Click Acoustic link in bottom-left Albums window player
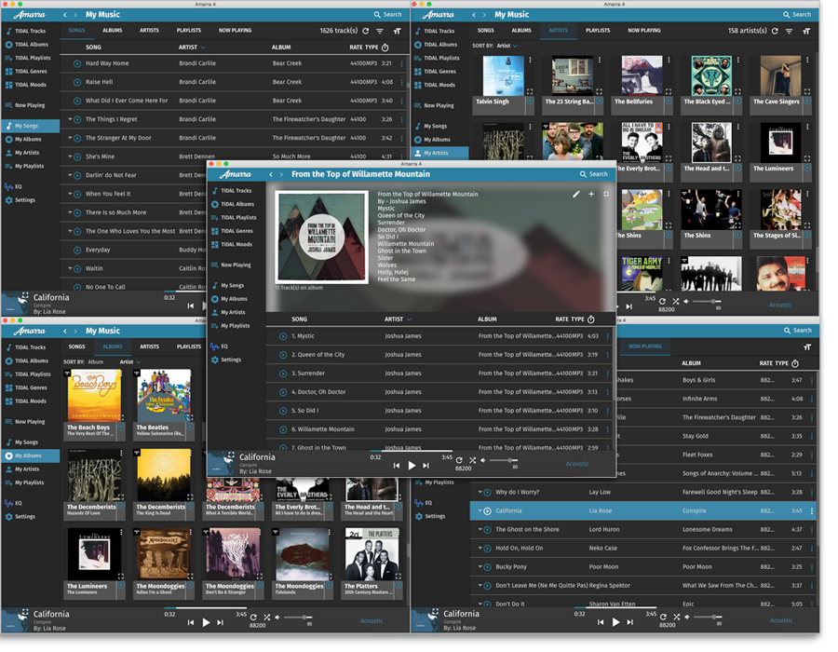 [x=372, y=621]
